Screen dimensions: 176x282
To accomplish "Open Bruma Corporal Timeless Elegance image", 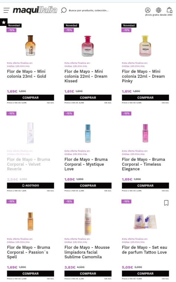I will (x=145, y=133).
